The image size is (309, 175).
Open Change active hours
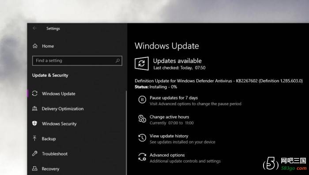click(169, 117)
